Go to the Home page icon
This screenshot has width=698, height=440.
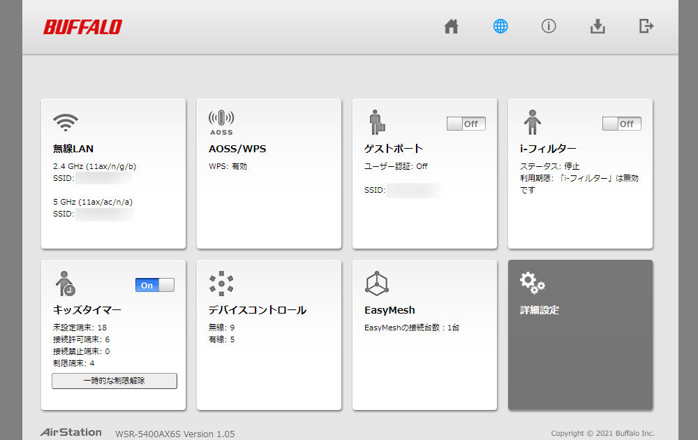(x=451, y=27)
